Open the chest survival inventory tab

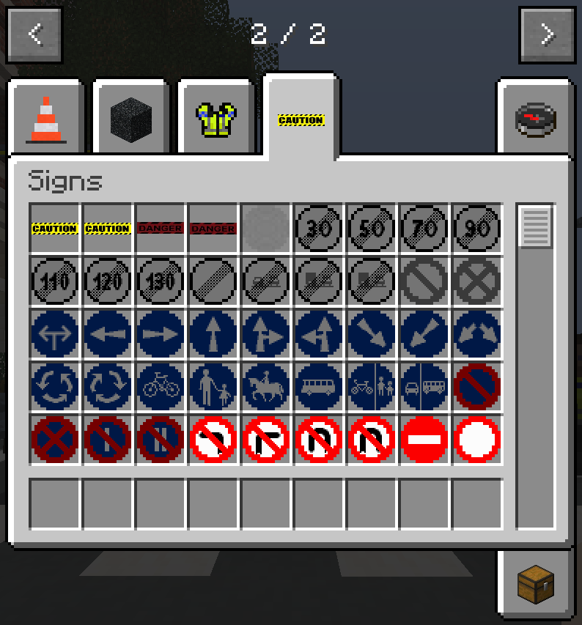point(535,584)
